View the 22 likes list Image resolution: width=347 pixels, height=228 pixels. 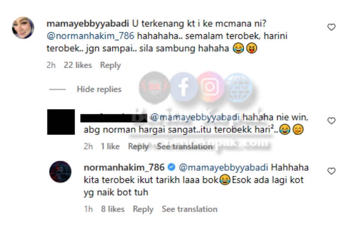click(78, 65)
